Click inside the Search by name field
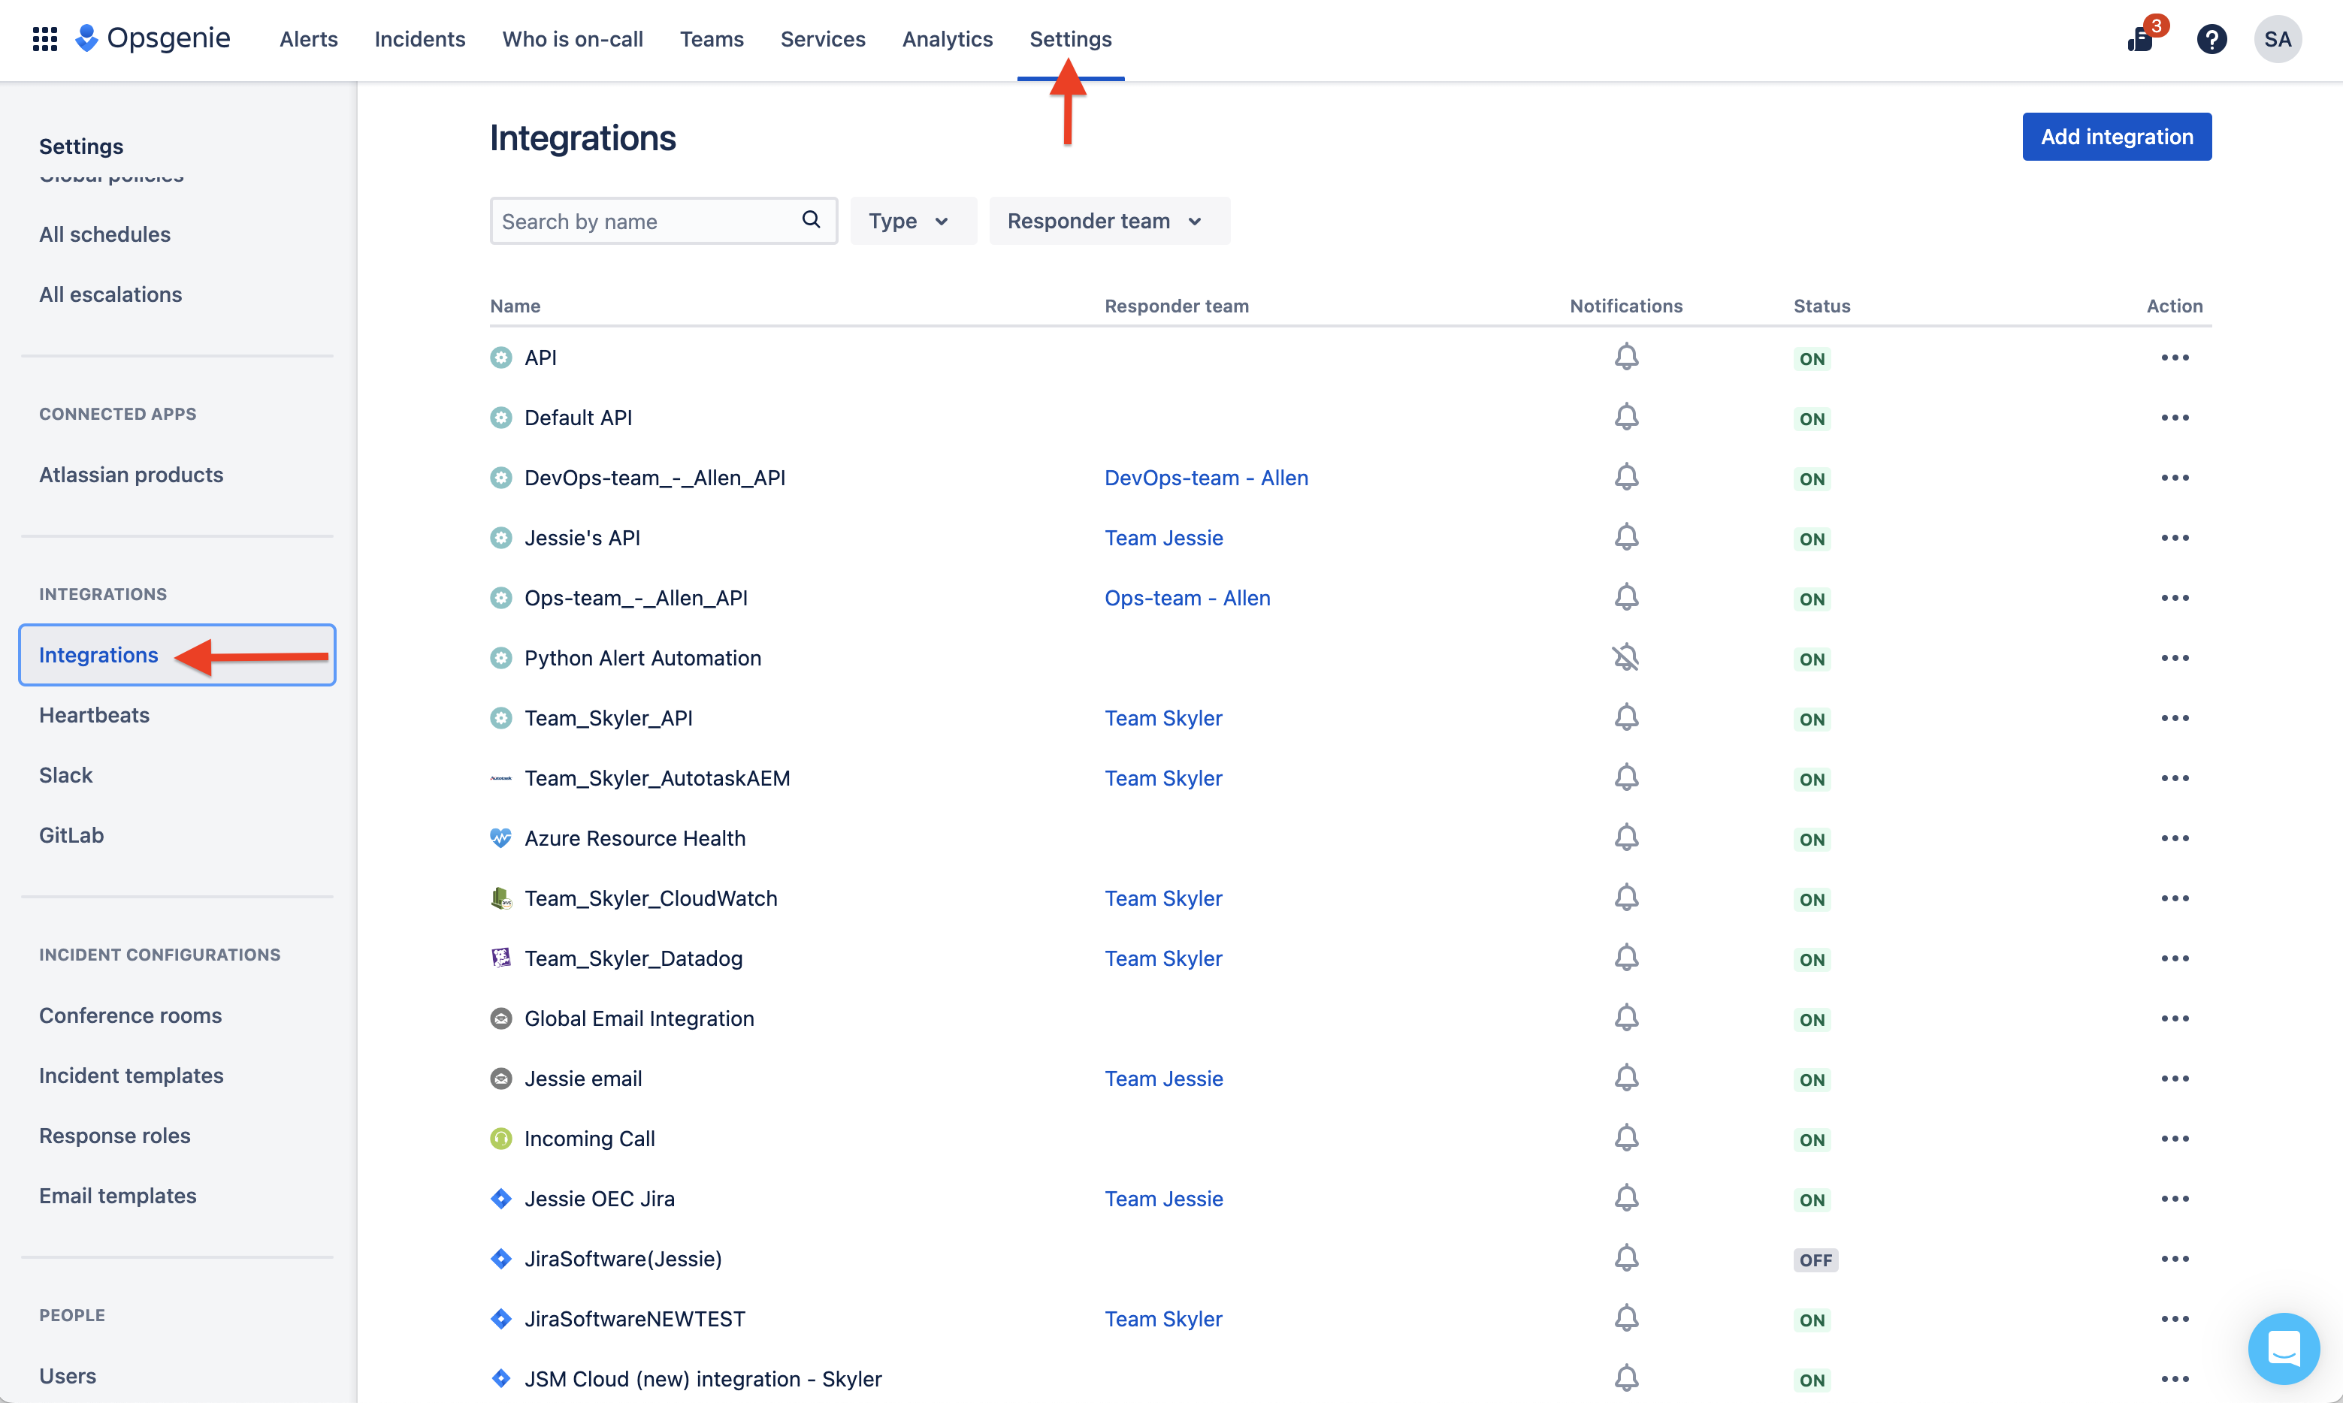This screenshot has width=2343, height=1403. coord(643,220)
